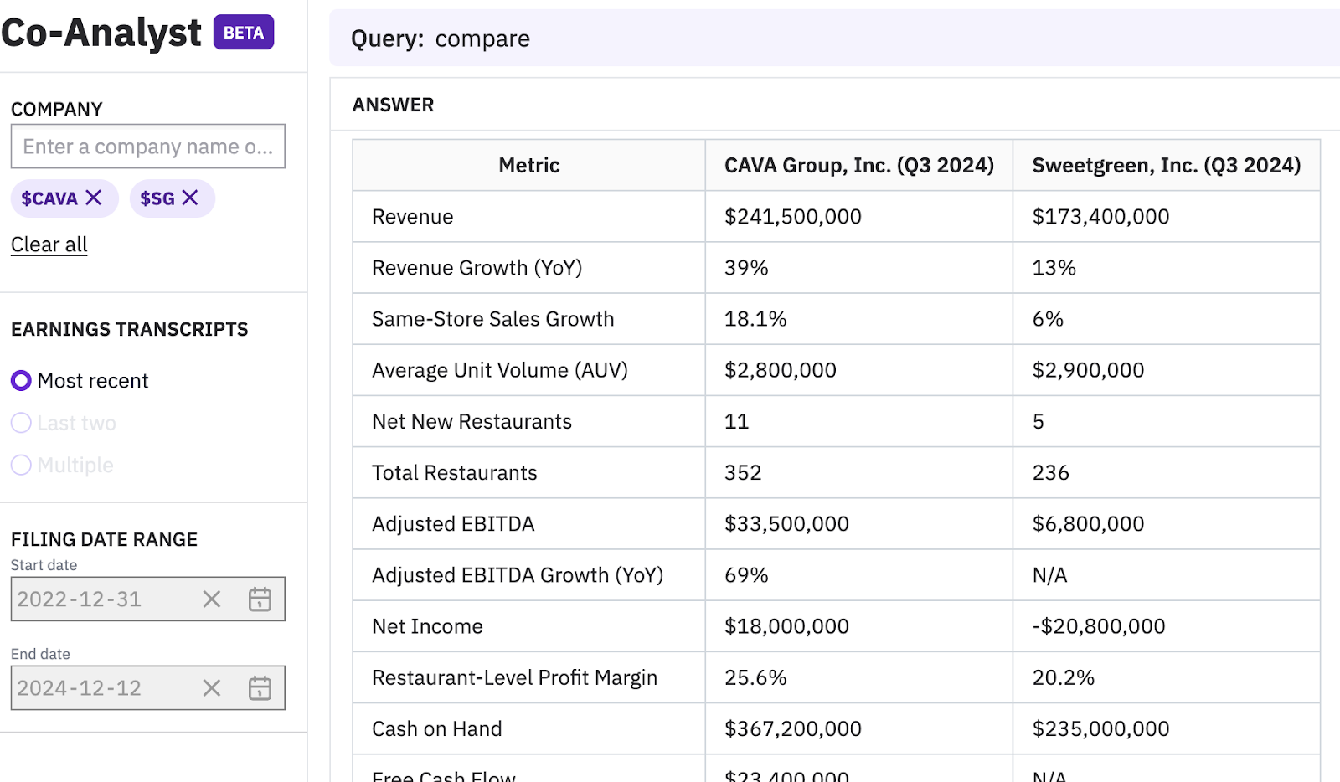This screenshot has height=782, width=1340.
Task: Click the Query compare bar
Action: pos(833,39)
